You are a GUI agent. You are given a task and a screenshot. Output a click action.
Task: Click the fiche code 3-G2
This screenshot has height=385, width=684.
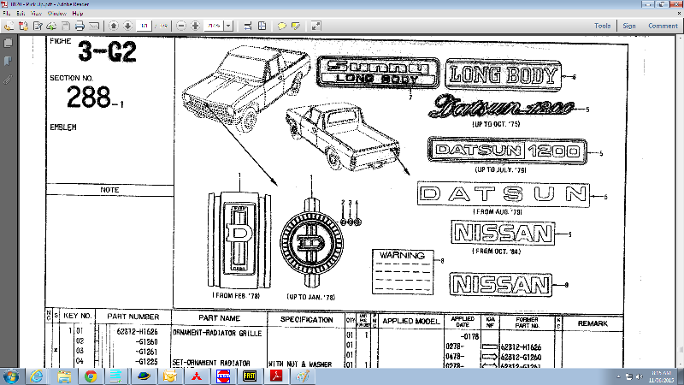(108, 51)
